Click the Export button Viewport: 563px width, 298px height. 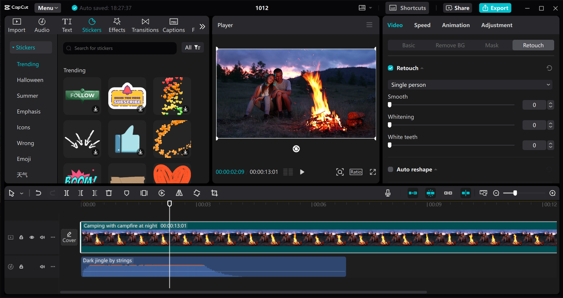(495, 8)
